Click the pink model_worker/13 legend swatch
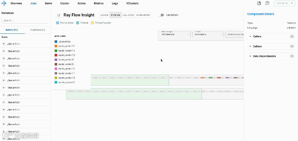298x141 pixels. tap(56, 69)
